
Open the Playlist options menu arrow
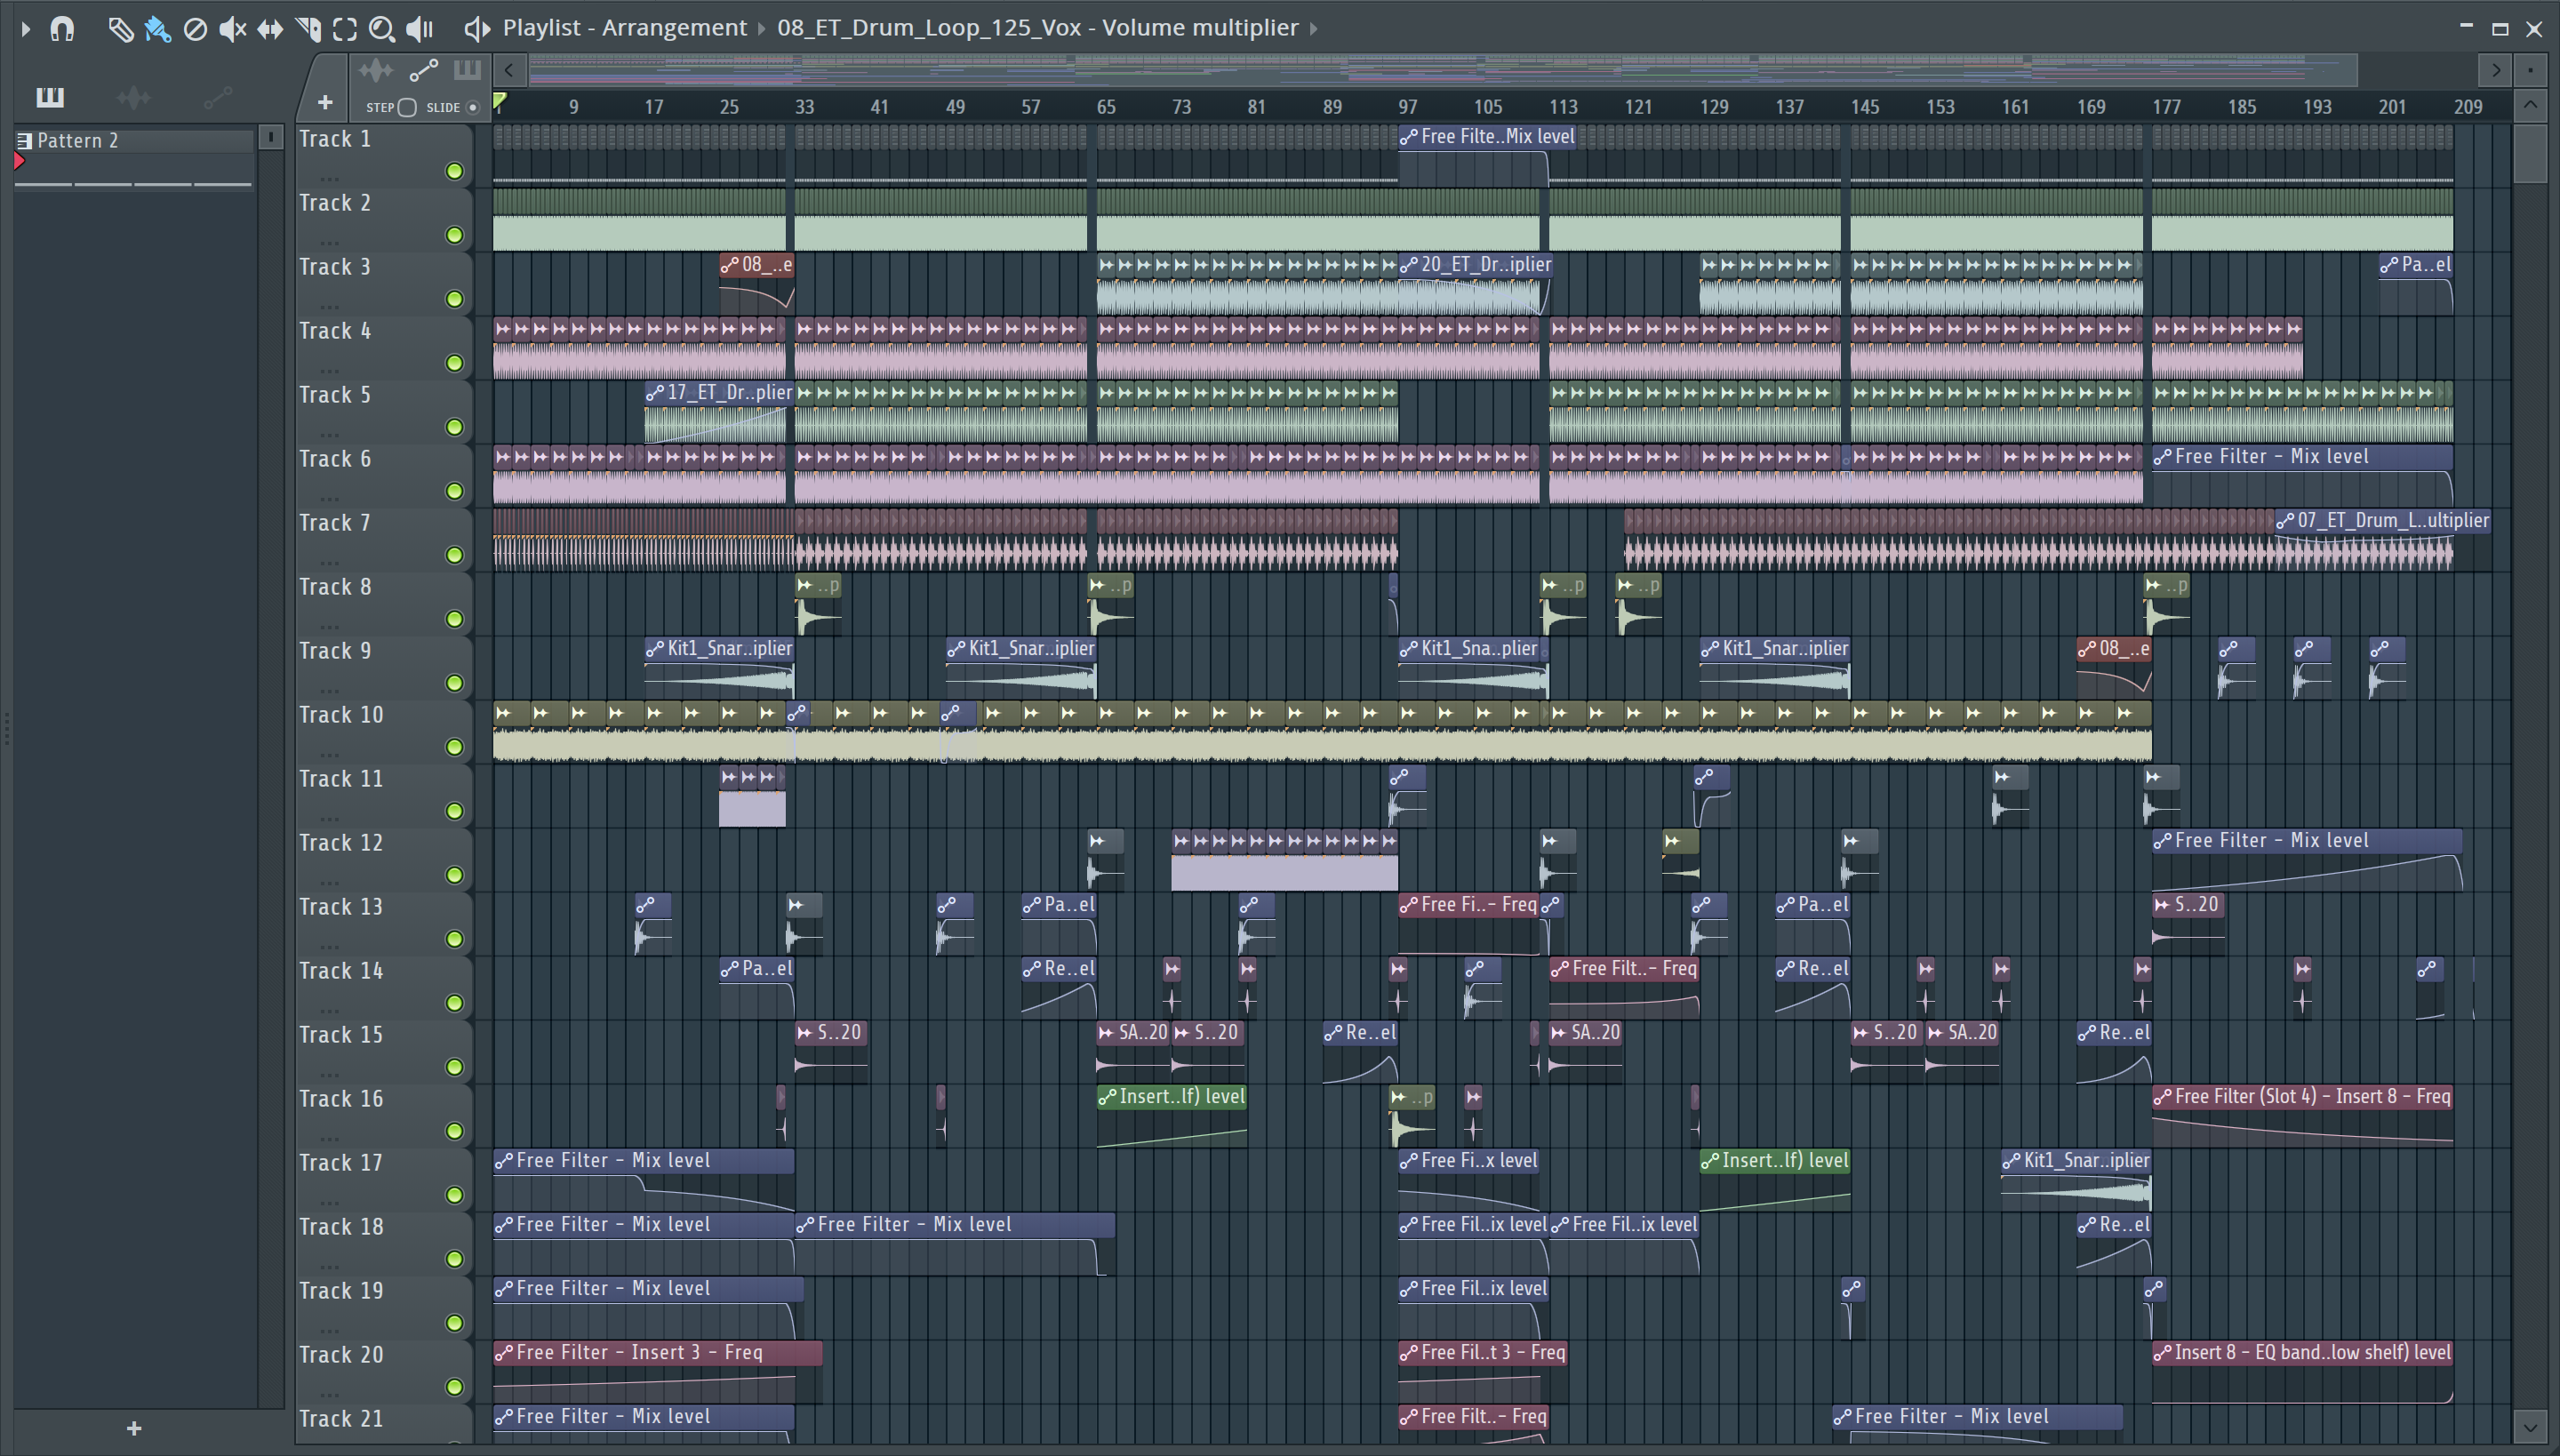tap(25, 29)
